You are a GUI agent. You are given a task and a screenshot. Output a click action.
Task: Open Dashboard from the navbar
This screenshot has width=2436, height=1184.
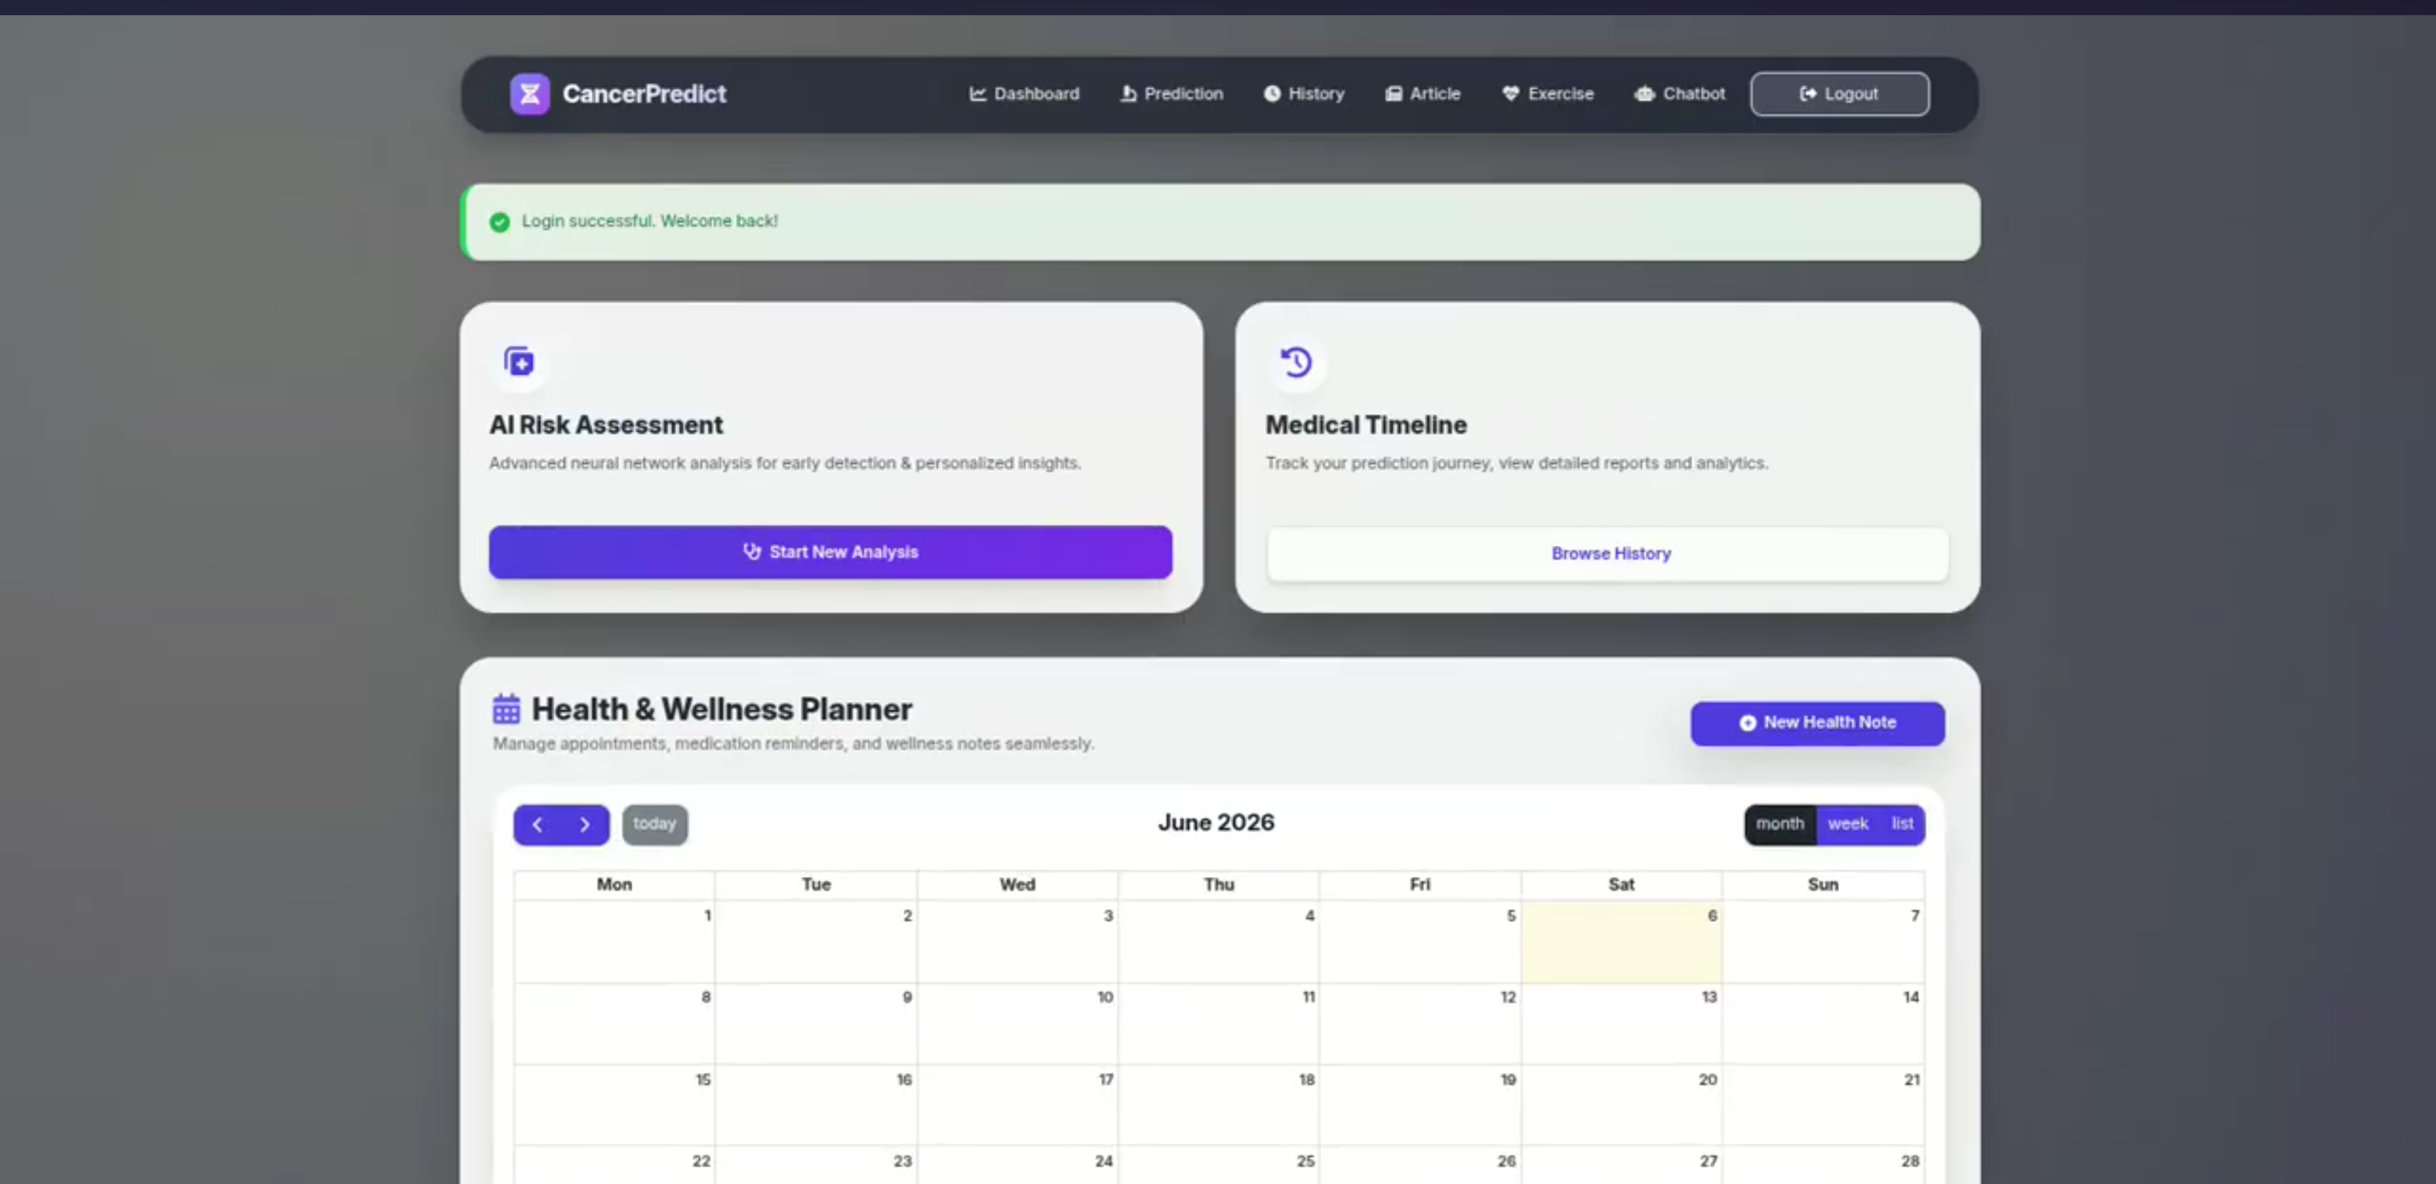pyautogui.click(x=1024, y=94)
